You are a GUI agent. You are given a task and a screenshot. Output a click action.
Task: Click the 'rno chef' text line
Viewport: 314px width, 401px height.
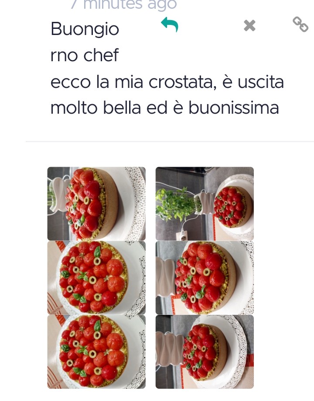(x=85, y=55)
